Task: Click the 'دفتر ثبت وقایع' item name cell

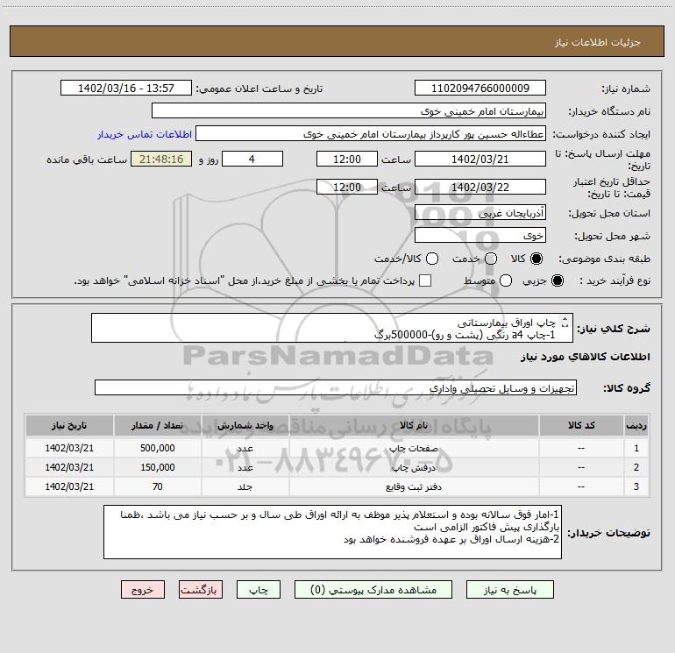Action: coord(414,486)
